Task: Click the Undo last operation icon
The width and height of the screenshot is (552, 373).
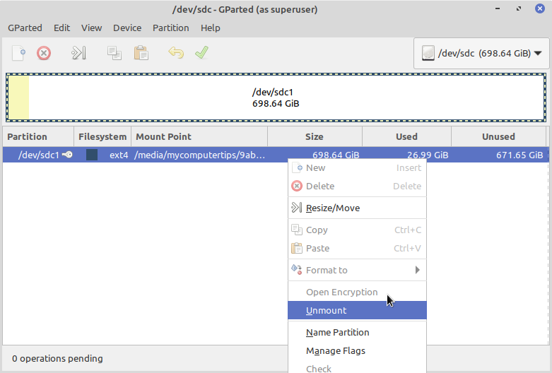Action: pos(175,53)
